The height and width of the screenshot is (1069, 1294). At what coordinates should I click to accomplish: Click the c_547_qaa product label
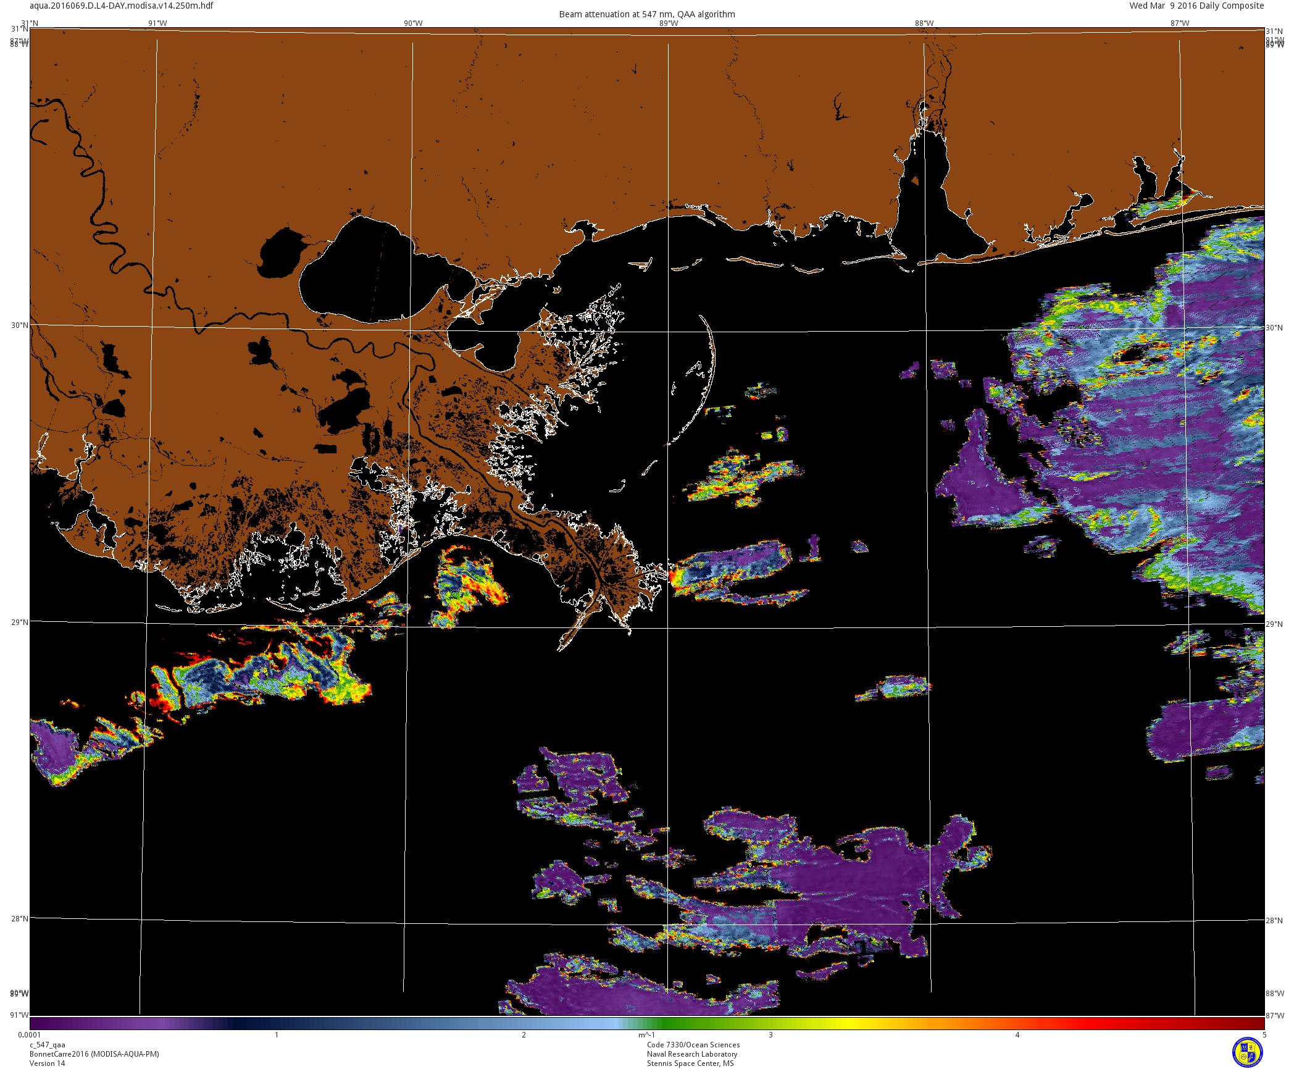click(47, 1046)
